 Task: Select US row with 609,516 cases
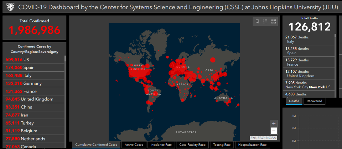click(33, 60)
